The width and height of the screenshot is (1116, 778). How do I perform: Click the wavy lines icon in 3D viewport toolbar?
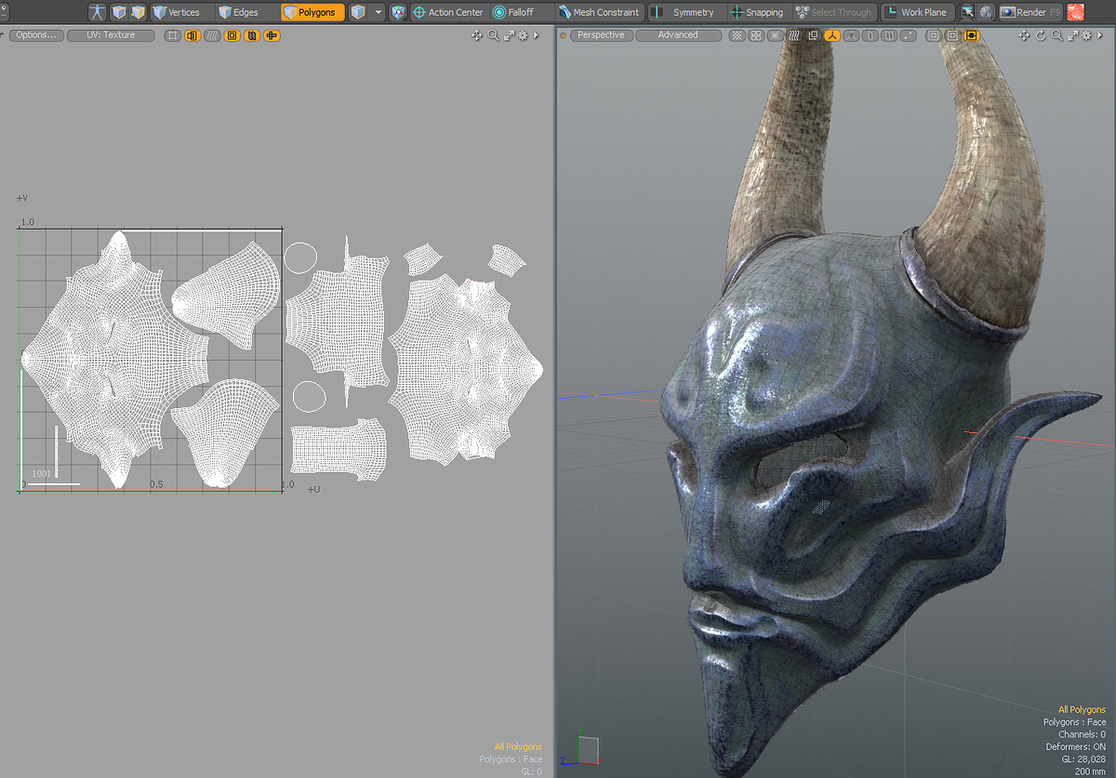point(794,35)
